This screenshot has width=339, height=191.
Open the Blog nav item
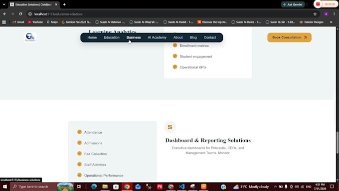[x=193, y=37]
